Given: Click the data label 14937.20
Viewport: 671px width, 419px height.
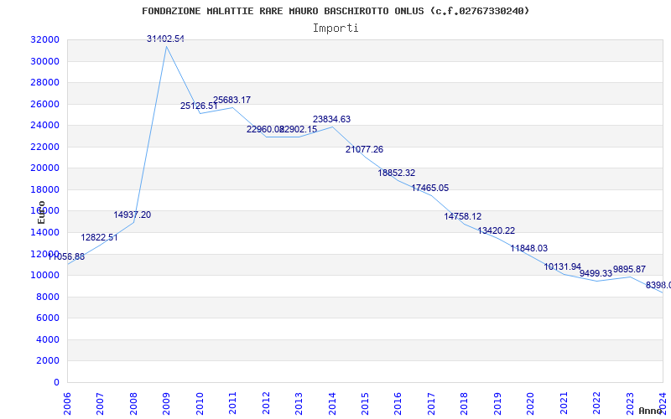Looking at the screenshot, I should (133, 215).
